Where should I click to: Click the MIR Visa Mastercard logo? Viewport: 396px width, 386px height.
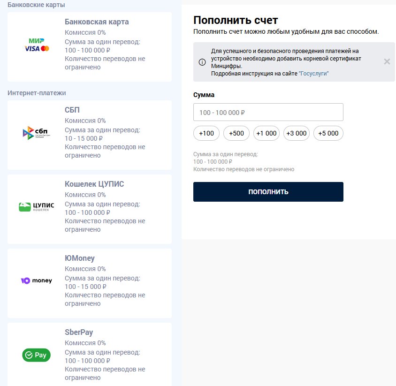click(37, 45)
